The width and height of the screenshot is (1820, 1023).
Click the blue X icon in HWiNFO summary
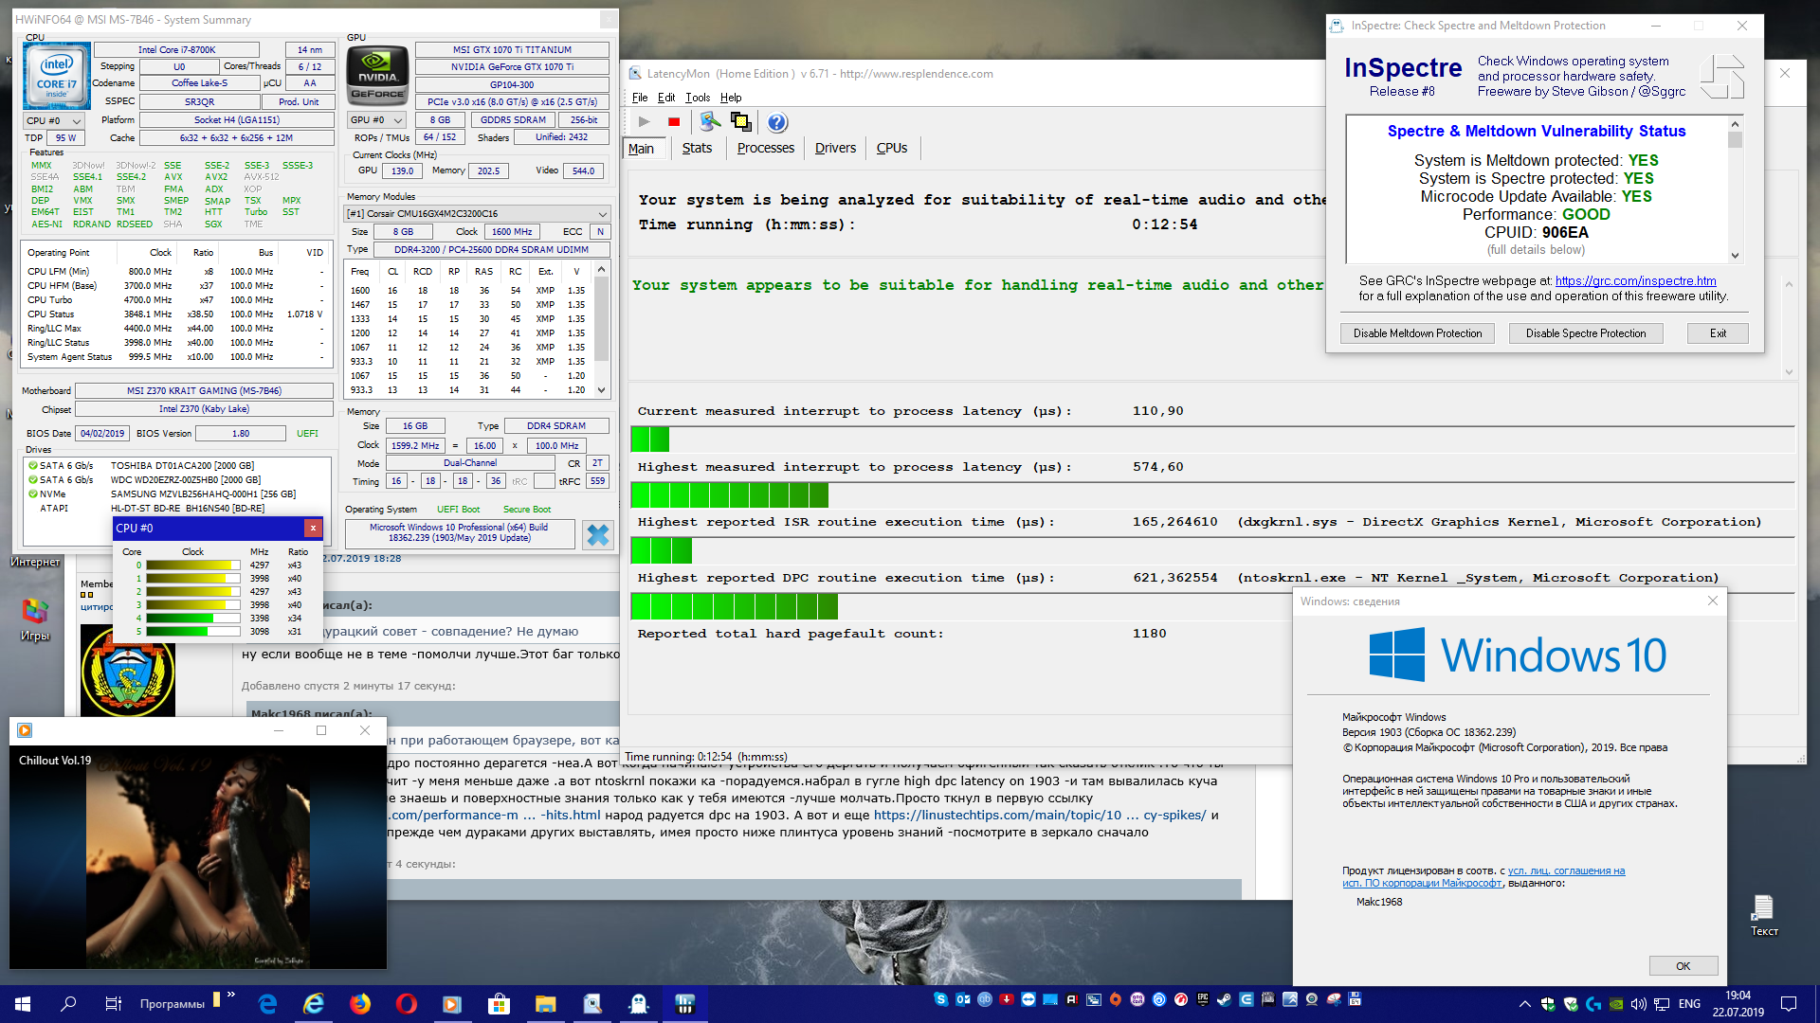click(597, 535)
